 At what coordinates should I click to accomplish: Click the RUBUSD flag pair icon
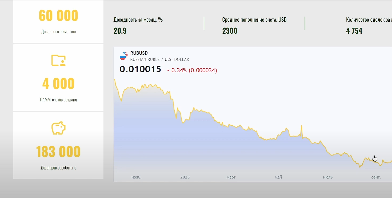coord(123,56)
